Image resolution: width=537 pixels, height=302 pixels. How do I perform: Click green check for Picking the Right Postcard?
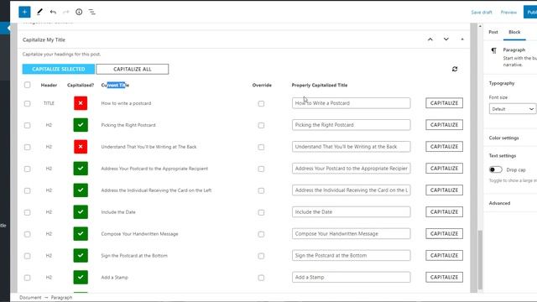pos(81,125)
